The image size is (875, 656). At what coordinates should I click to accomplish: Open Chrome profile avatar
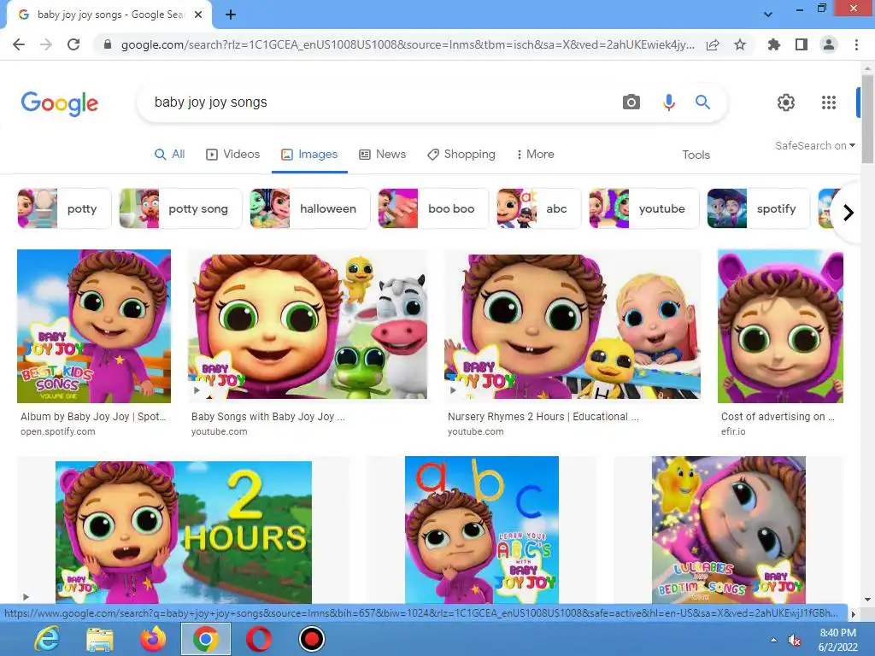tap(829, 44)
